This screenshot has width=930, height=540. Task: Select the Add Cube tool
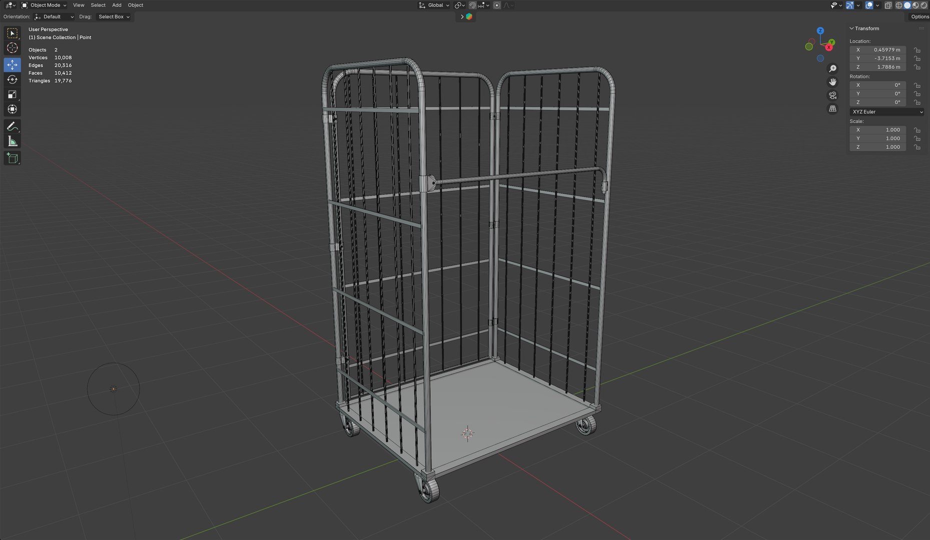tap(13, 158)
